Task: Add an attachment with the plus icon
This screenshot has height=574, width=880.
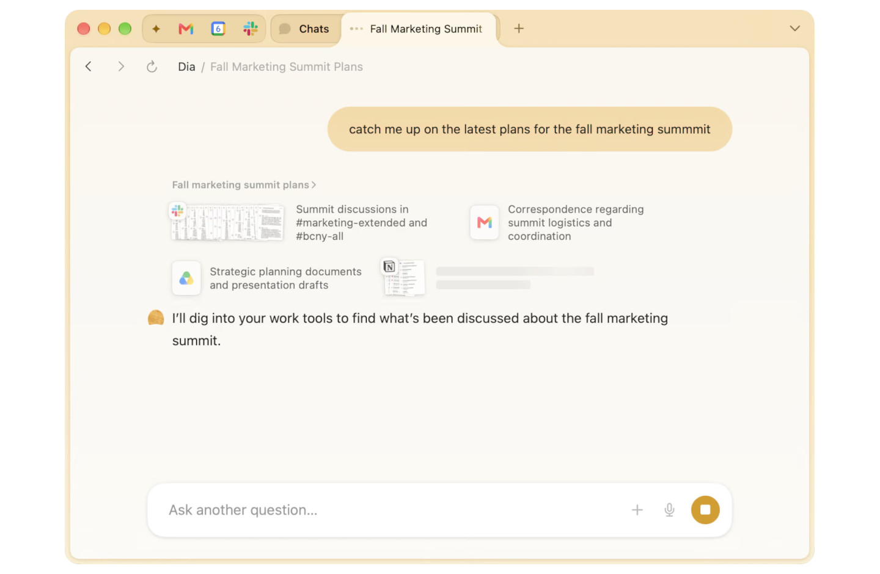Action: (x=637, y=510)
